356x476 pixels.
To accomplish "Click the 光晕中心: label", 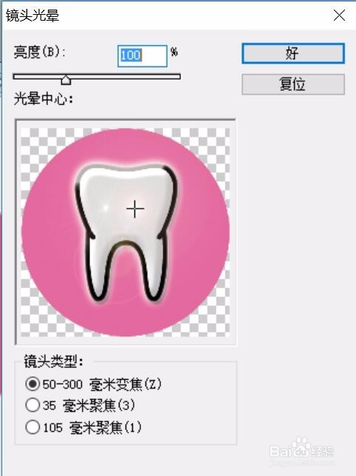I will 44,99.
